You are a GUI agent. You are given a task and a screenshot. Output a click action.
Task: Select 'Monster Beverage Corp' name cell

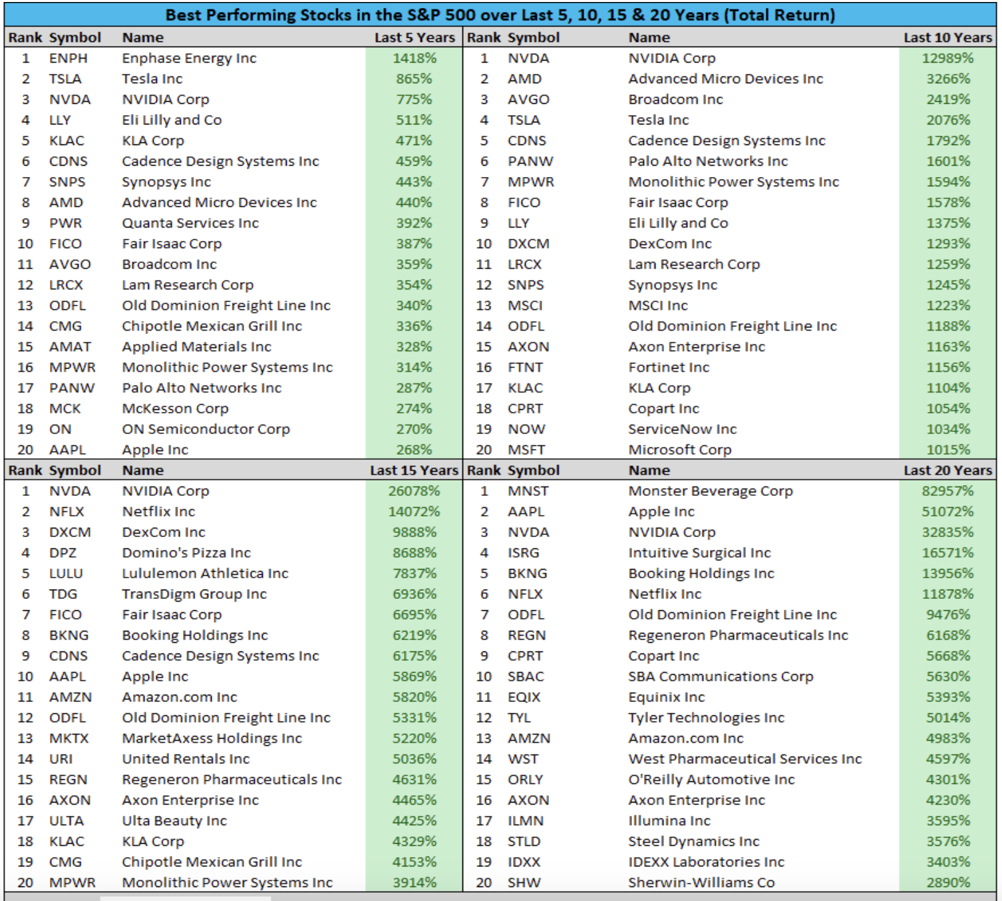tap(711, 490)
